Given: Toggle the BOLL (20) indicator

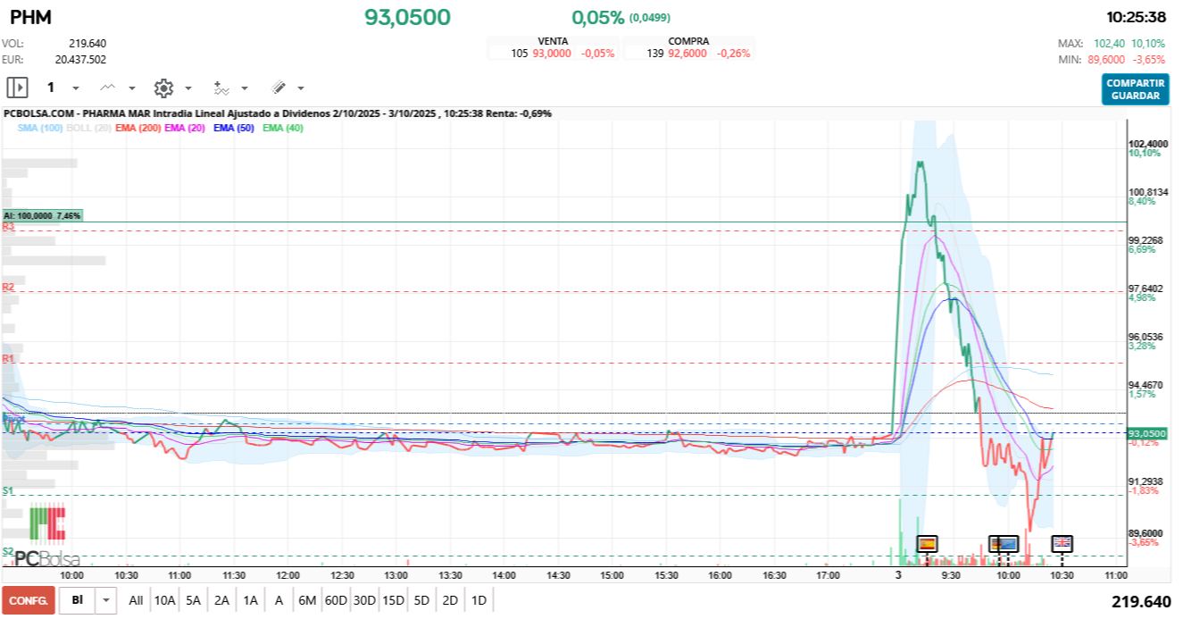Looking at the screenshot, I should point(89,129).
